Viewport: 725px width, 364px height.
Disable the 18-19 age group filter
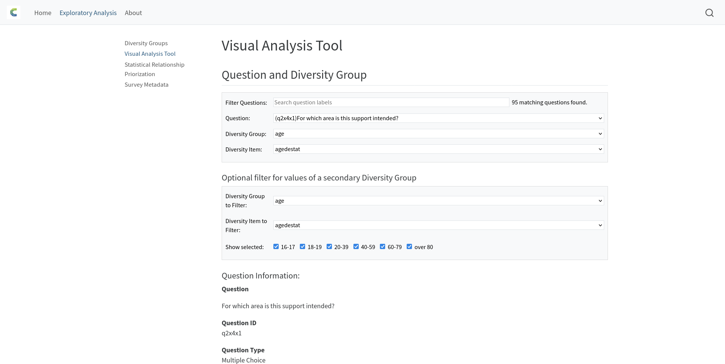[303, 246]
